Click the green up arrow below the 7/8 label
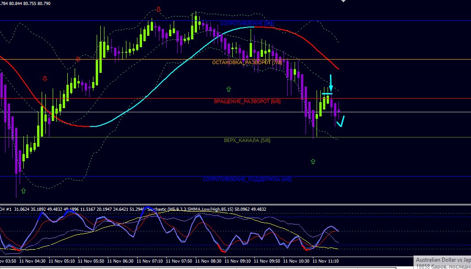Image resolution: width=471 pixels, height=269 pixels. click(x=229, y=88)
